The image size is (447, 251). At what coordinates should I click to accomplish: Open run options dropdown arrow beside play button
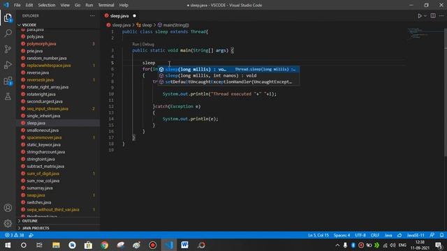[425, 16]
